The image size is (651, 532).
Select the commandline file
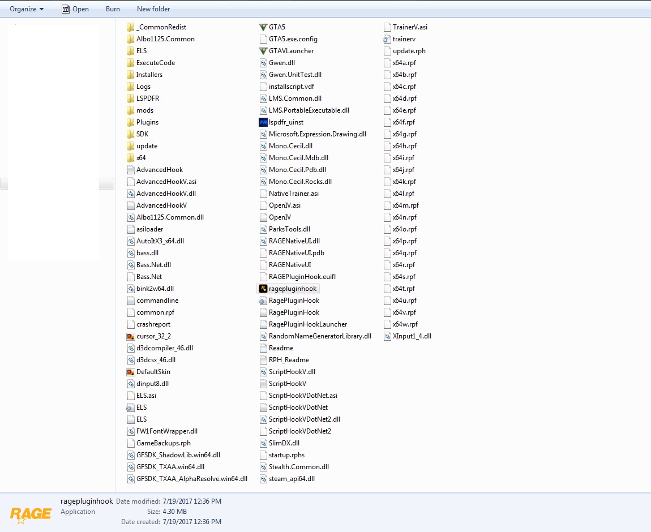coord(152,301)
